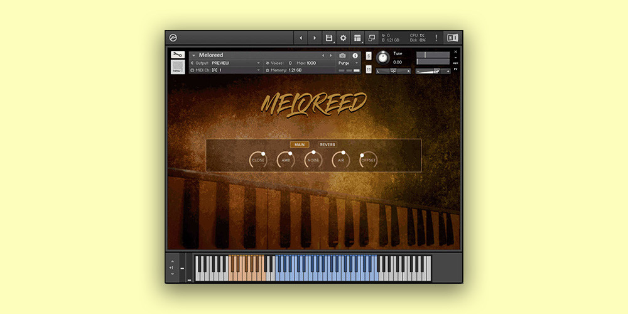Click the Kontakt logo icon

(x=173, y=38)
